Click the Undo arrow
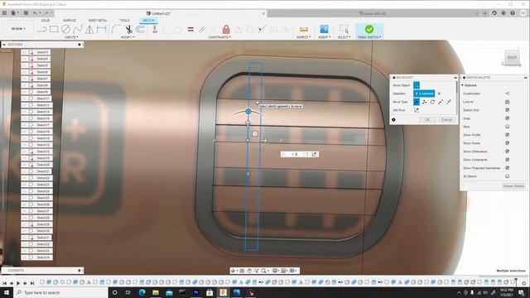The height and width of the screenshot is (298, 530). pyautogui.click(x=35, y=13)
